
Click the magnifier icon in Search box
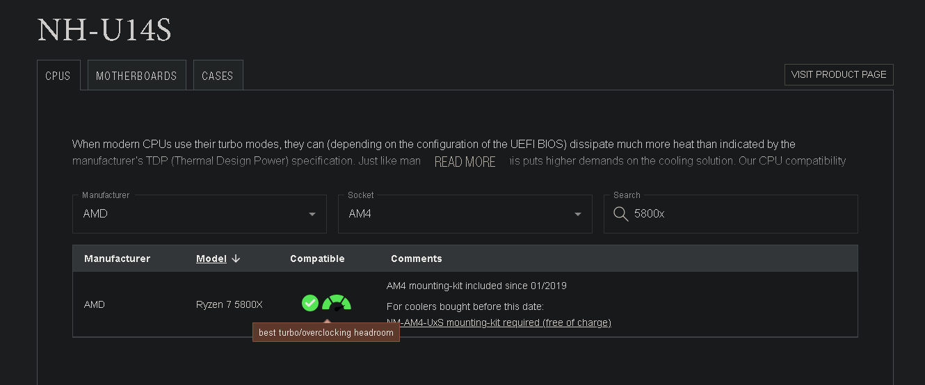(621, 214)
